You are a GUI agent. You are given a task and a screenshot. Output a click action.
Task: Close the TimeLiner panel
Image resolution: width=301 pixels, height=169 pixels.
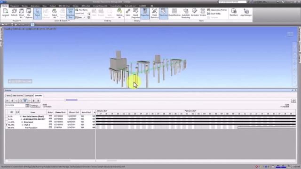coord(296,90)
